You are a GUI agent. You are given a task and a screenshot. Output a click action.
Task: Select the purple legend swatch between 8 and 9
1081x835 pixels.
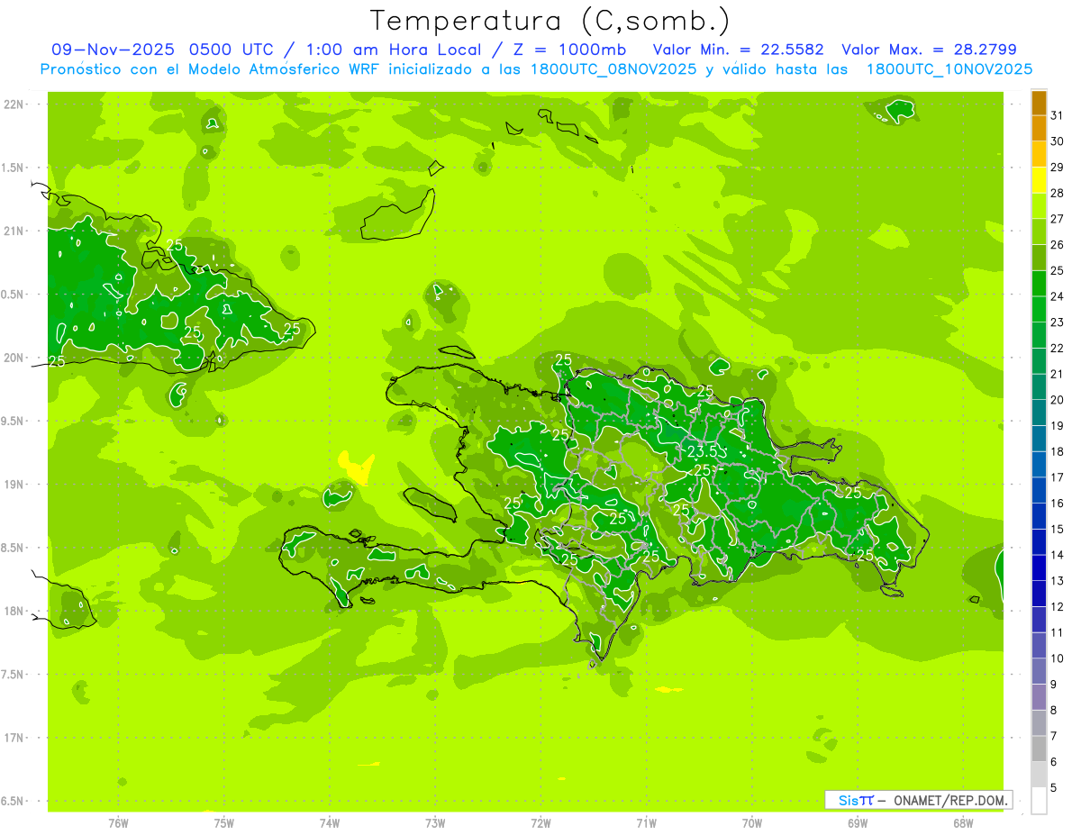point(1039,697)
